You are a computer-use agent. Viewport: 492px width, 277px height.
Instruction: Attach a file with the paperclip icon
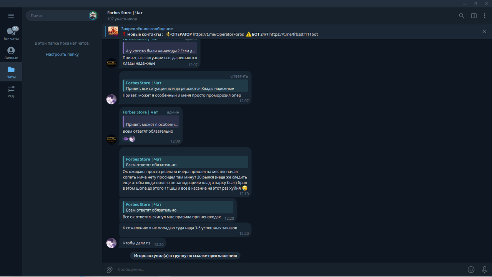(x=110, y=270)
